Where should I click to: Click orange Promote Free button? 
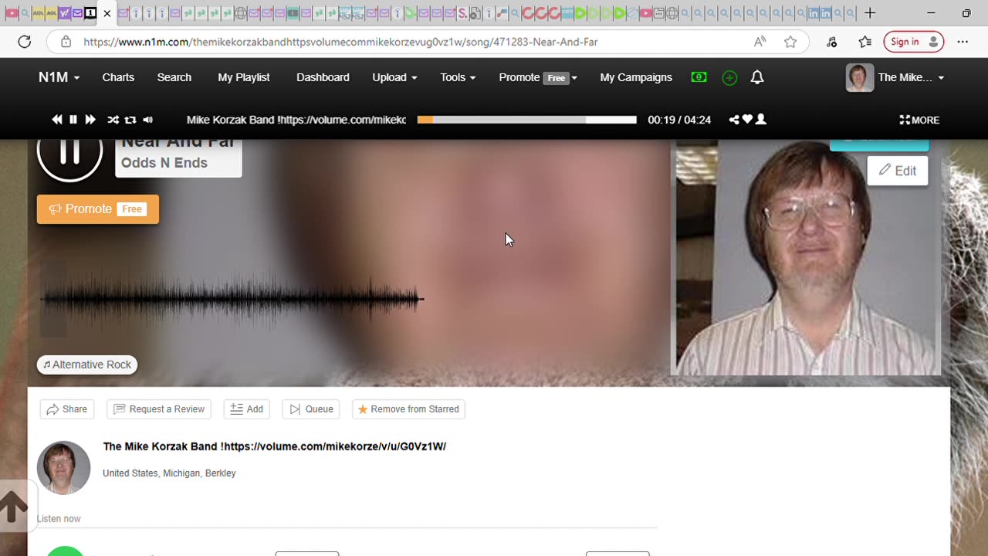[98, 209]
